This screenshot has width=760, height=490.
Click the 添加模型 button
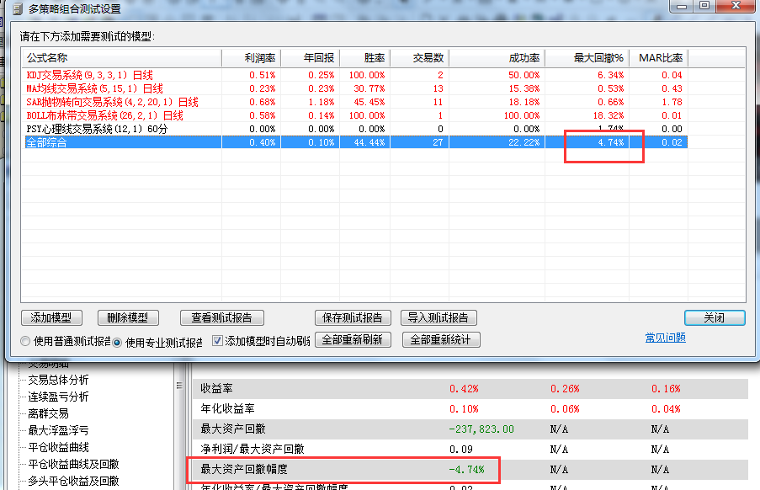[x=51, y=318]
